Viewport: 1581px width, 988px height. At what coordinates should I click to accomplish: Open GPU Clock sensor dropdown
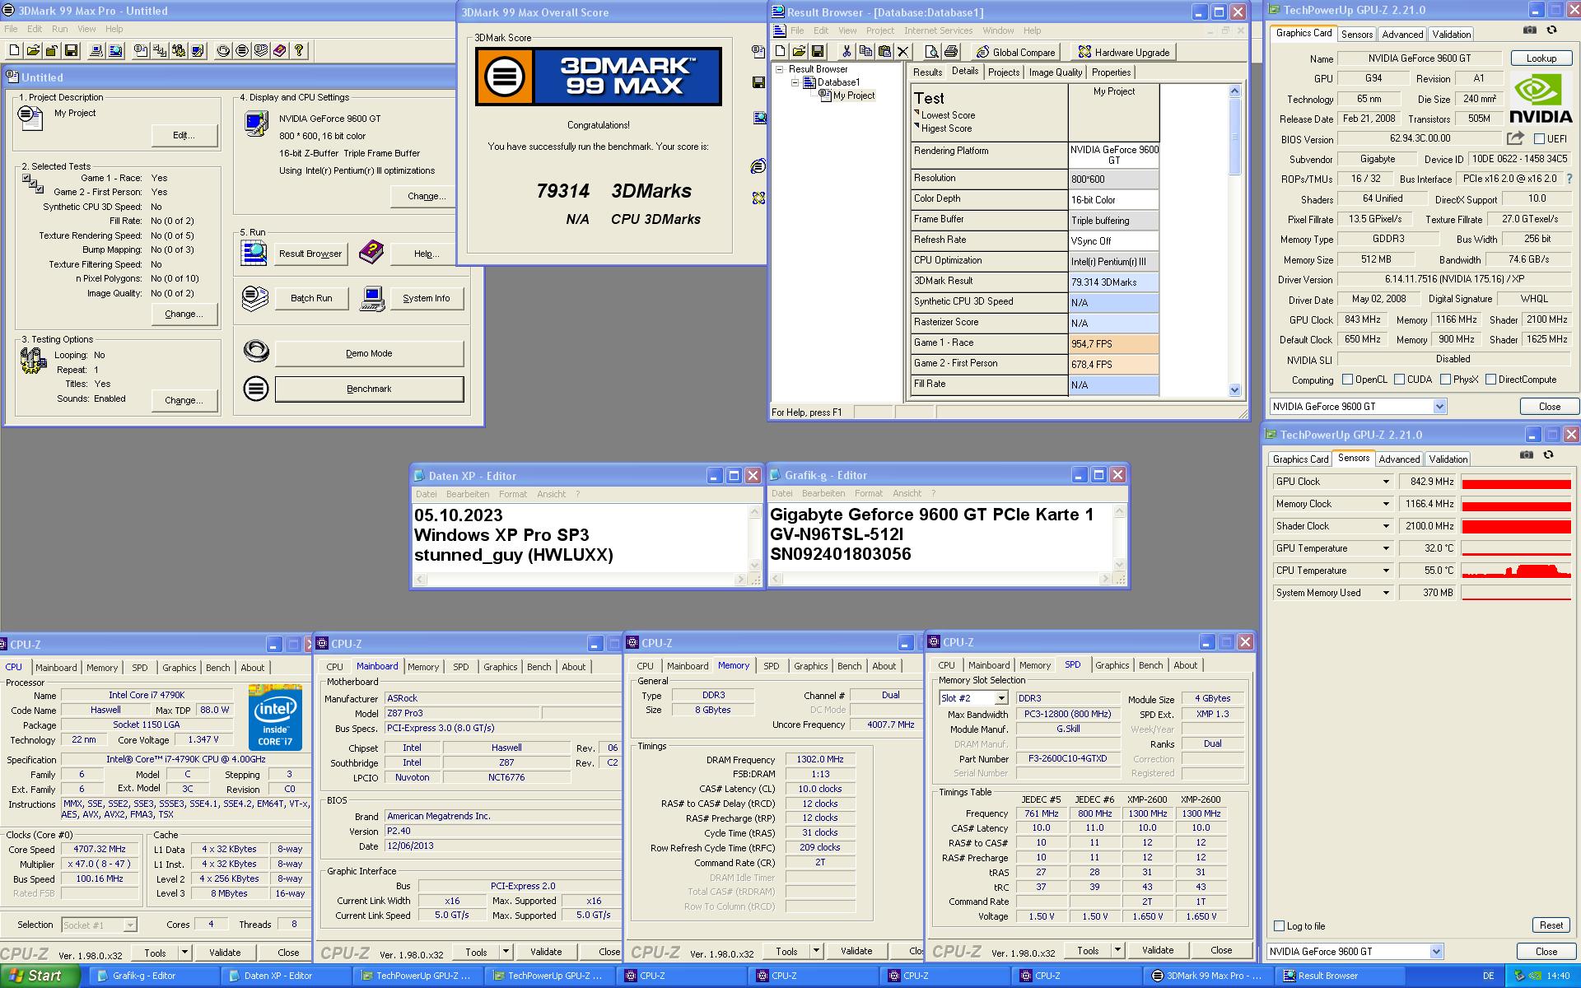click(x=1385, y=482)
